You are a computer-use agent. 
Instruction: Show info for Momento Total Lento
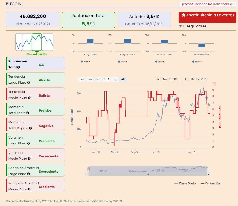coord(28,113)
